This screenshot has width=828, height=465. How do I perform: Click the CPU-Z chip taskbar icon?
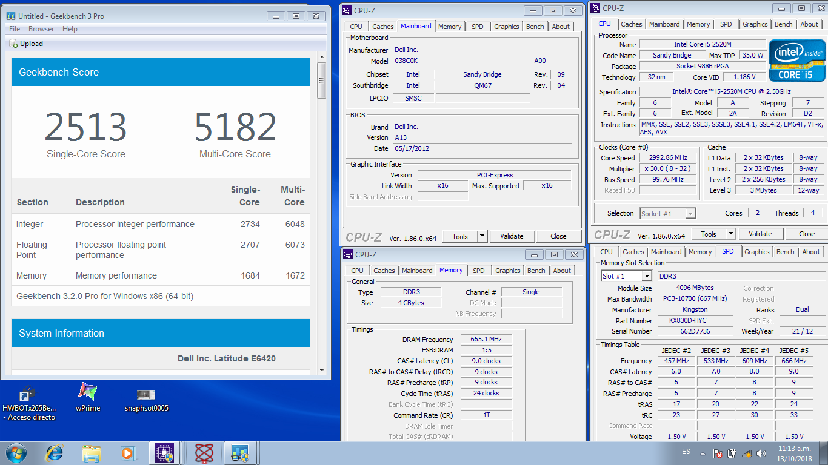(x=164, y=453)
